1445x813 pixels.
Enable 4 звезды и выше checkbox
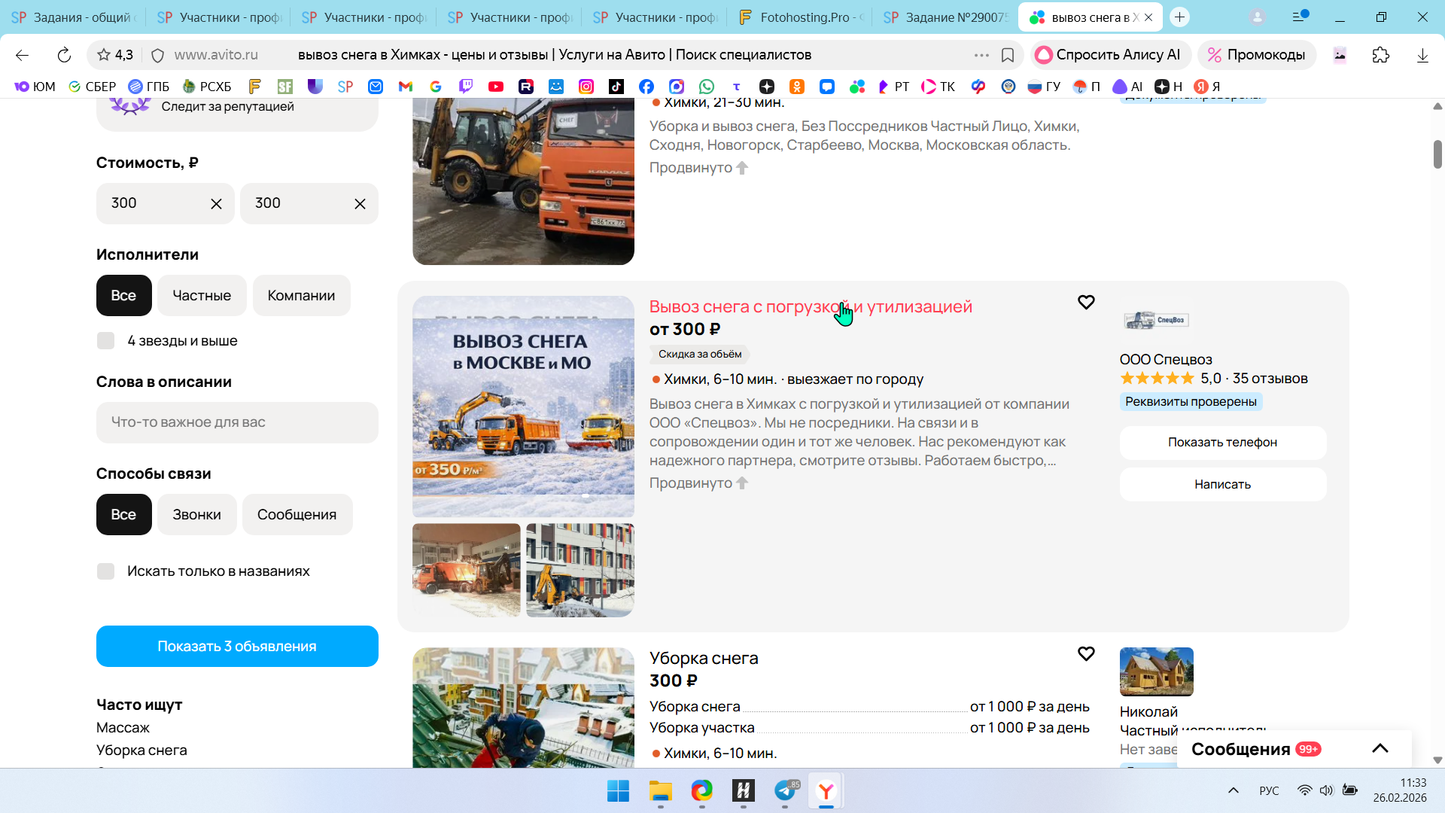106,341
